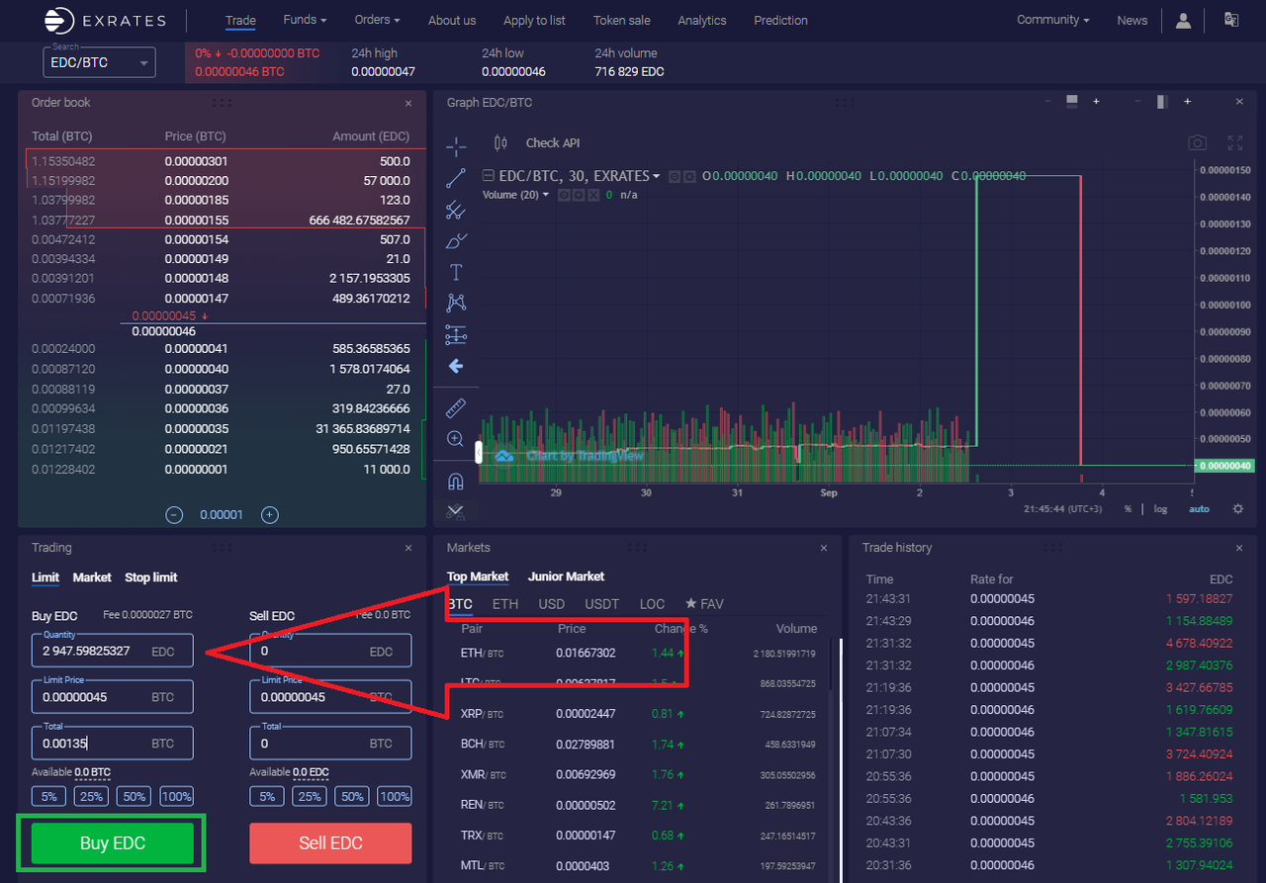Select the USDT markets tab
This screenshot has width=1266, height=883.
(x=601, y=603)
